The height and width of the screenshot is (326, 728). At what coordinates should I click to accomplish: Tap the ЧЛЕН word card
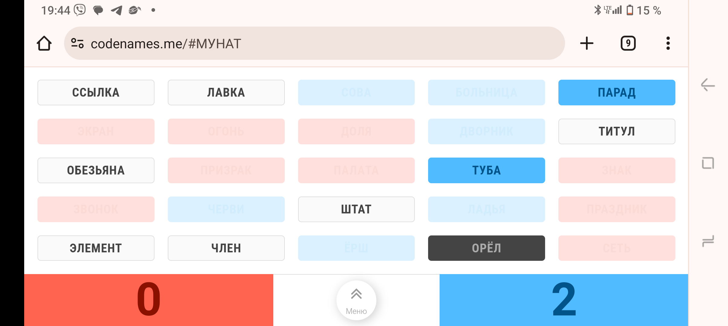(226, 248)
